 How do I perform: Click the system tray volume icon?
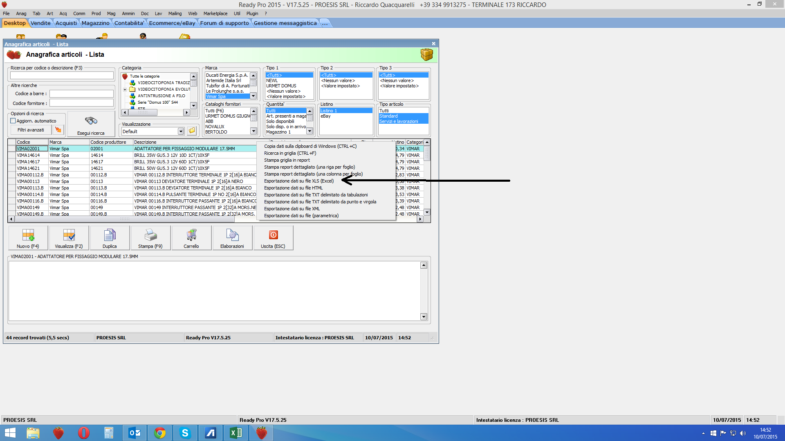pos(742,433)
